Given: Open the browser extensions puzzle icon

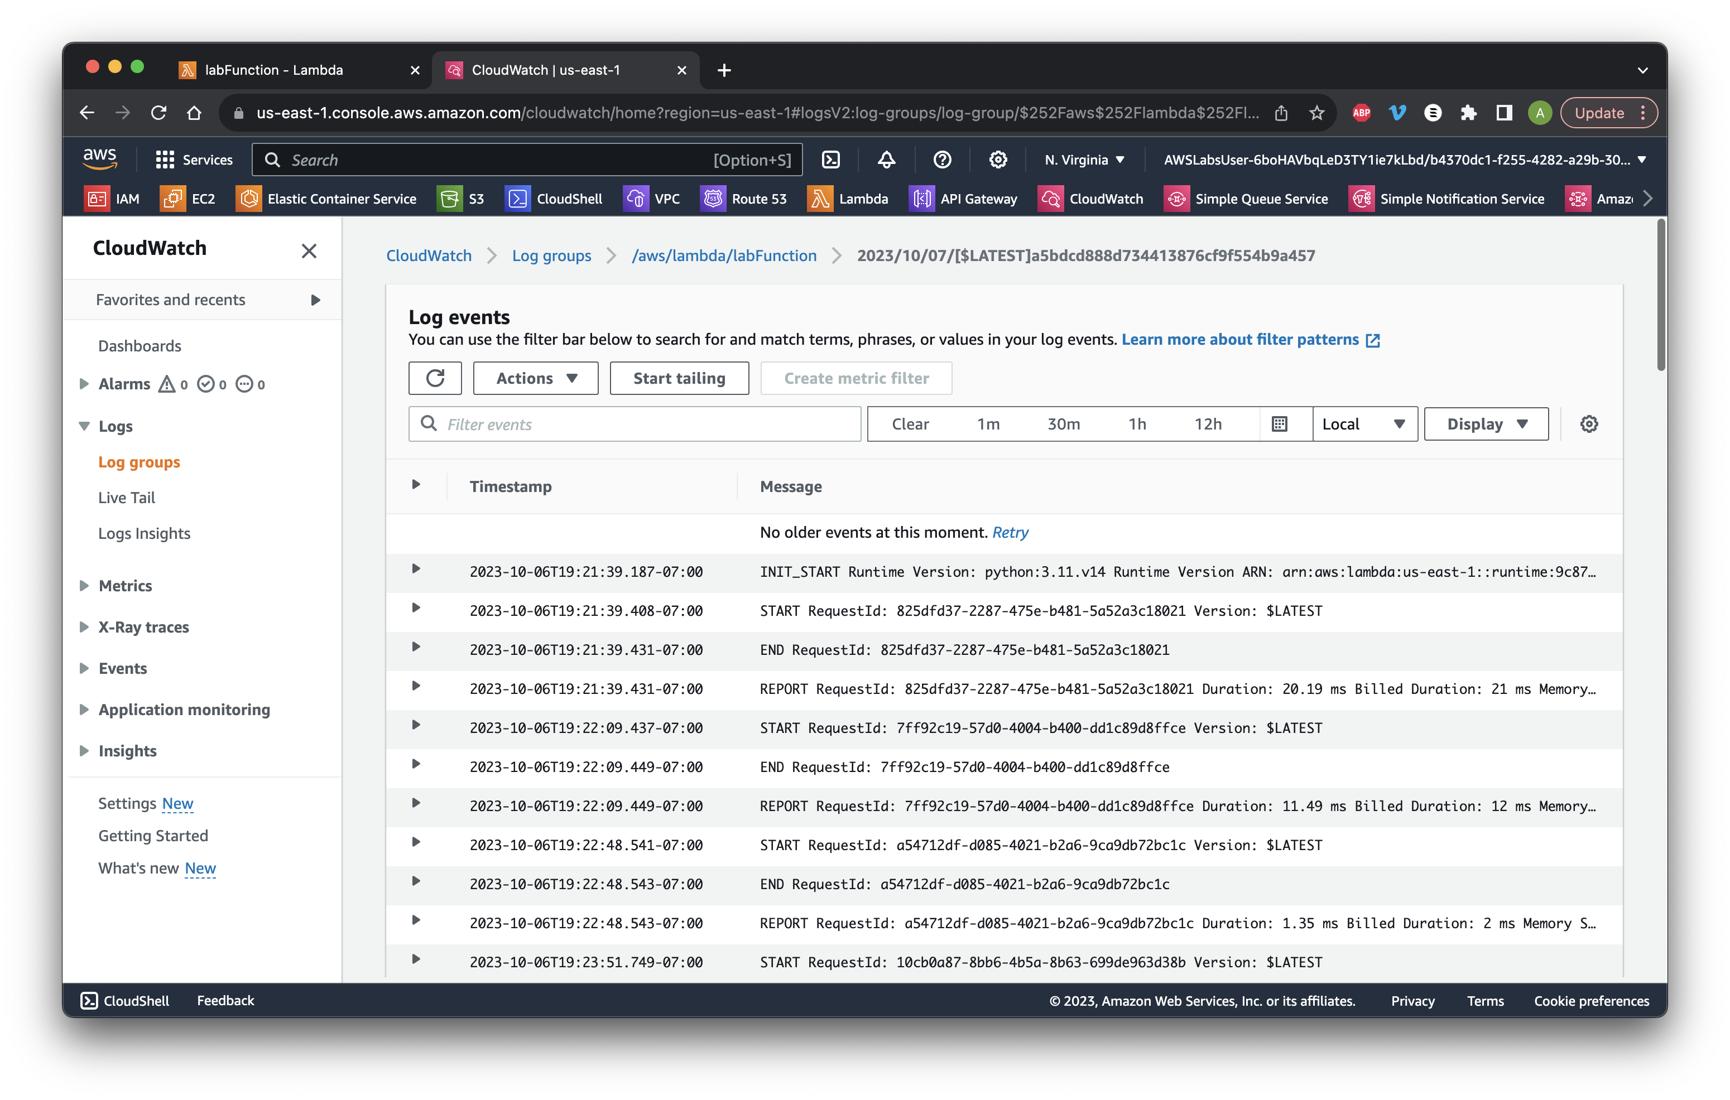Looking at the screenshot, I should point(1468,113).
